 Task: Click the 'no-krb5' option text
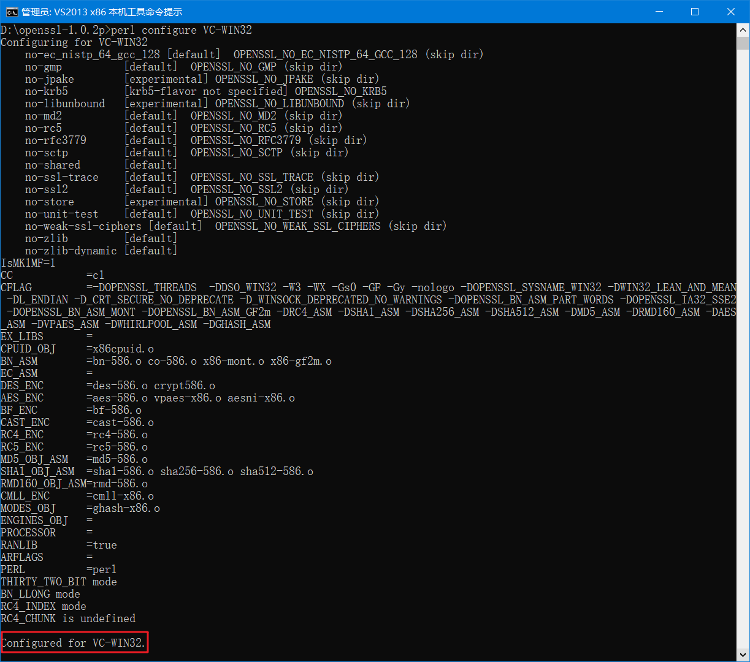(47, 91)
